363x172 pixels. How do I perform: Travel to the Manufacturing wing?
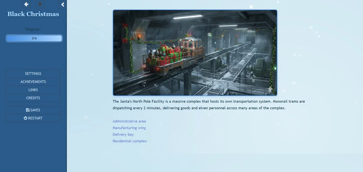coord(129,128)
